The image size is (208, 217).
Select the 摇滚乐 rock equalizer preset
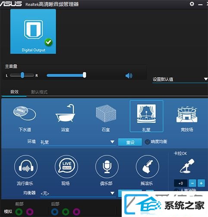[148, 167]
